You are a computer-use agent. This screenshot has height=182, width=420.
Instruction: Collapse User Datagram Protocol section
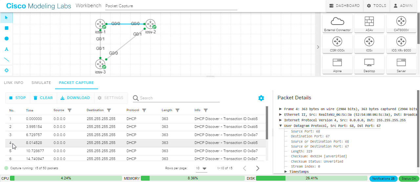(281, 126)
